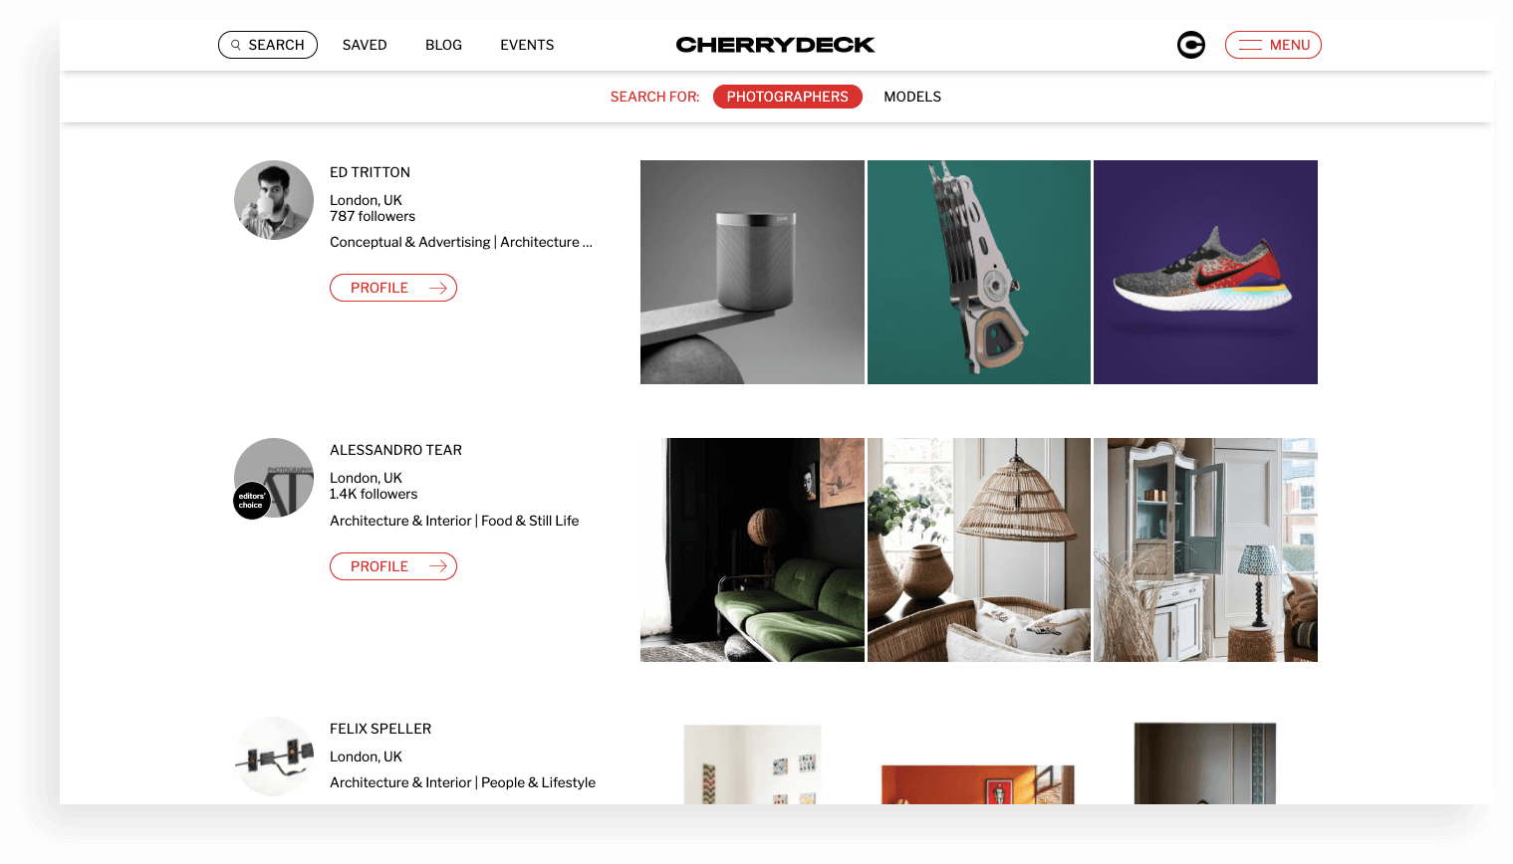This screenshot has width=1513, height=864.
Task: Select the PHOTOGRAPHERS search filter
Action: [788, 97]
